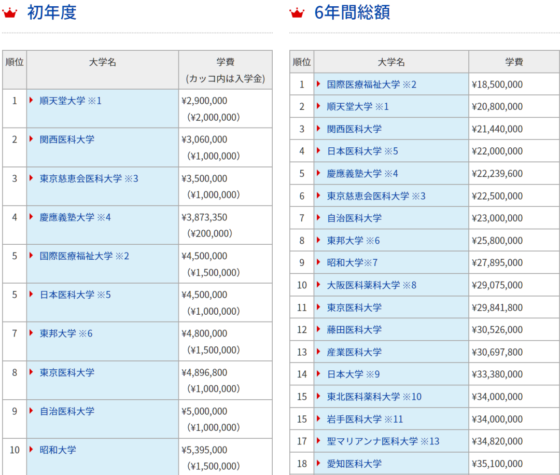The height and width of the screenshot is (475, 560).
Task: Open 国際医療福祉大学 ※2 in 6年間総額 table
Action: click(x=371, y=85)
